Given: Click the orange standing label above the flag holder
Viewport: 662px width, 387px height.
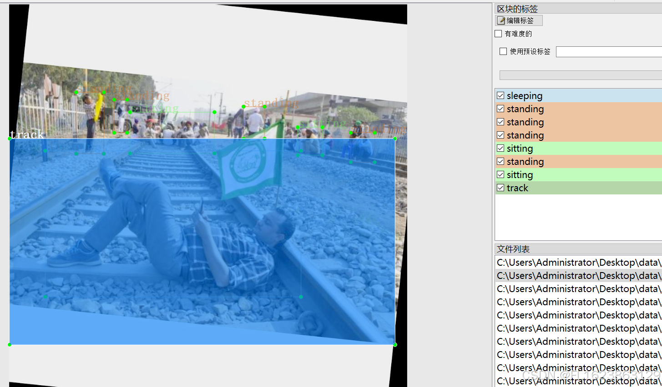Looking at the screenshot, I should tap(271, 103).
